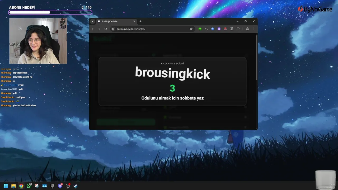Click the blue circle extension icon

pos(213,29)
